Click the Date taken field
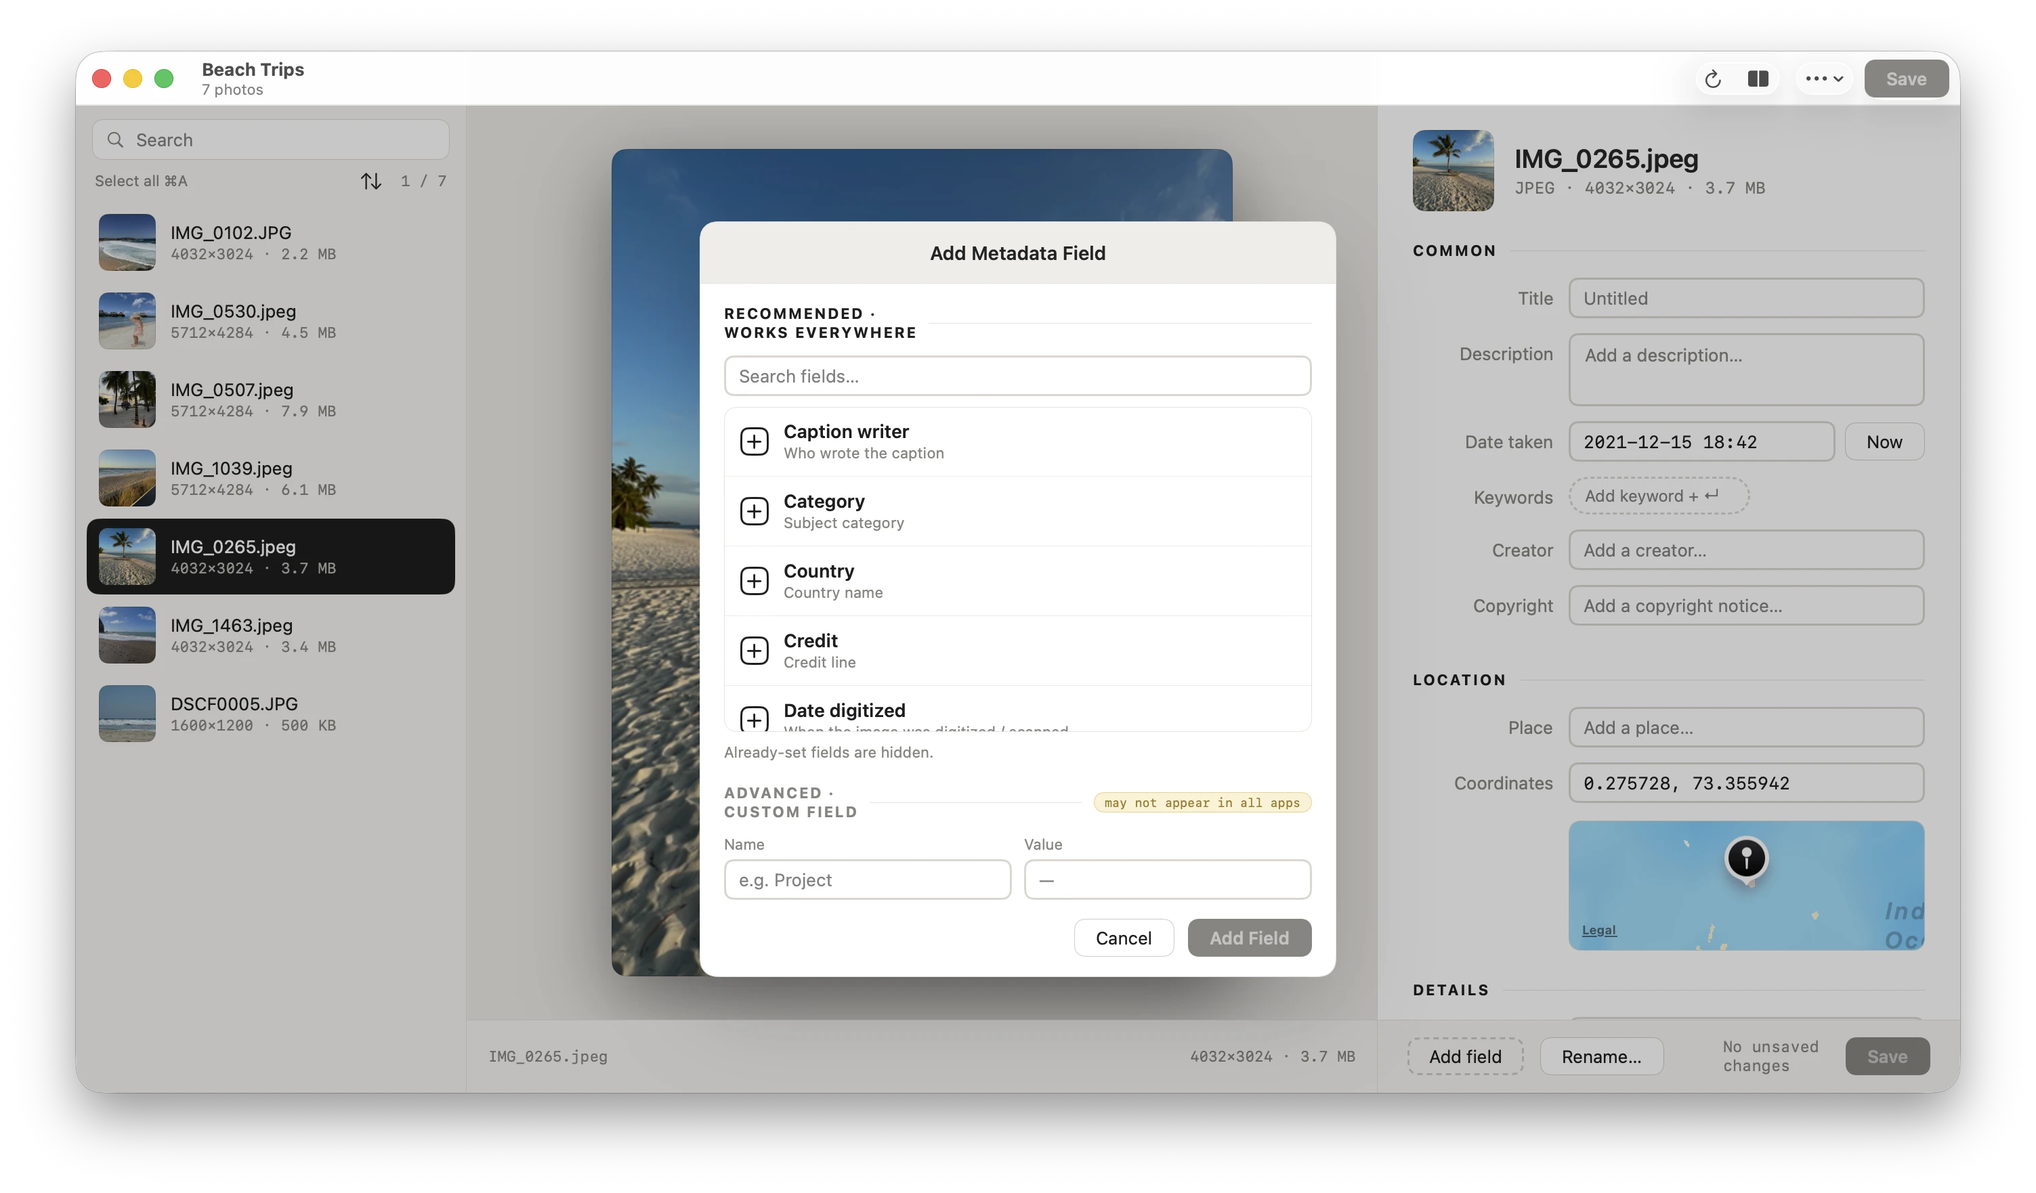The image size is (2036, 1193). 1701,442
